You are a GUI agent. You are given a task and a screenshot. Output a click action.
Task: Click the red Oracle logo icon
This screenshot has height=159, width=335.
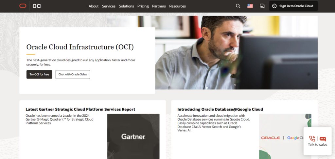[23, 6]
